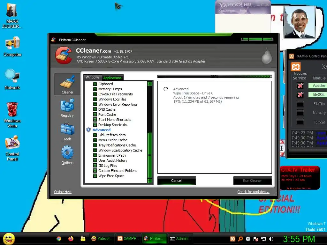Click the Custom Files and Folders entry
The image size is (327, 245).
click(118, 171)
